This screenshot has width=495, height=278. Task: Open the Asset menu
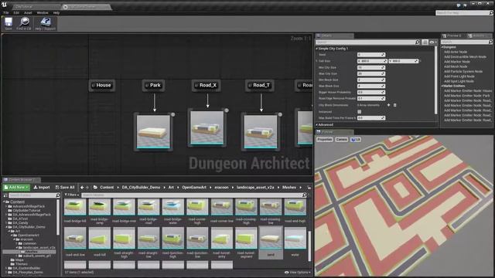(x=28, y=13)
